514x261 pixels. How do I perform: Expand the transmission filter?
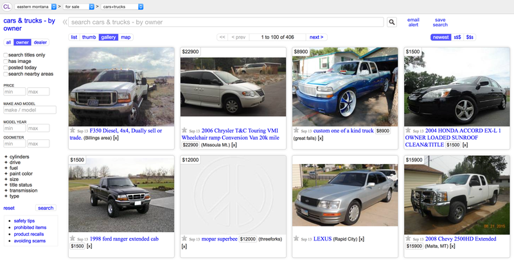coord(21,190)
